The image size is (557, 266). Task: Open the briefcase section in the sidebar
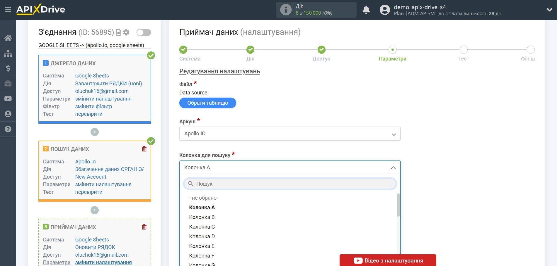8,83
